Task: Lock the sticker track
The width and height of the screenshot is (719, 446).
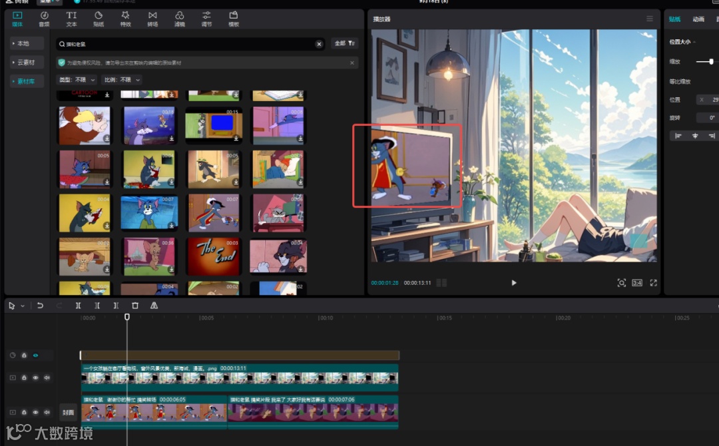Action: coord(24,355)
